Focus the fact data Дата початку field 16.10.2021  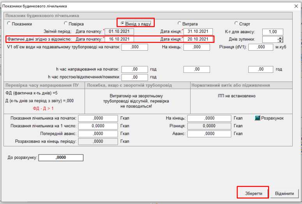coord(120,39)
